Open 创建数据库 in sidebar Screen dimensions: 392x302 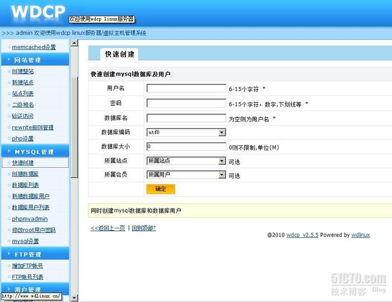click(25, 174)
